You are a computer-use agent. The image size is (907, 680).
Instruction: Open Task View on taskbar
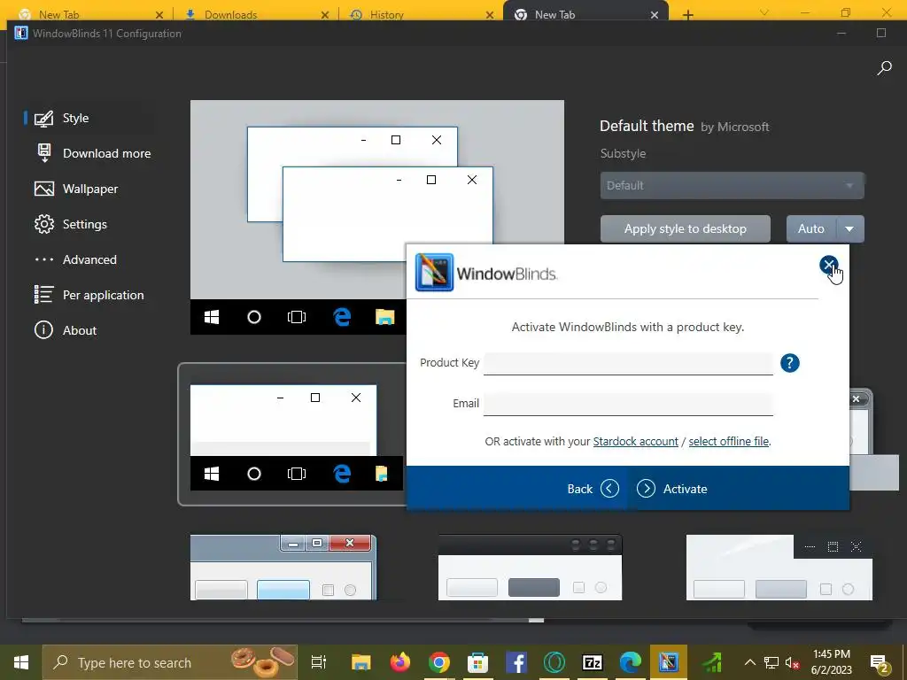click(319, 662)
